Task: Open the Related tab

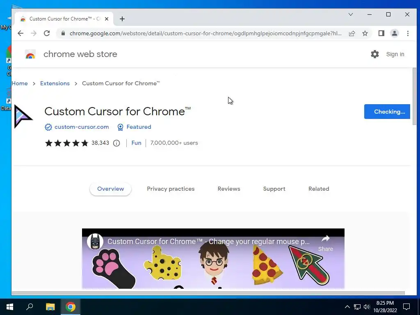Action: 319,189
